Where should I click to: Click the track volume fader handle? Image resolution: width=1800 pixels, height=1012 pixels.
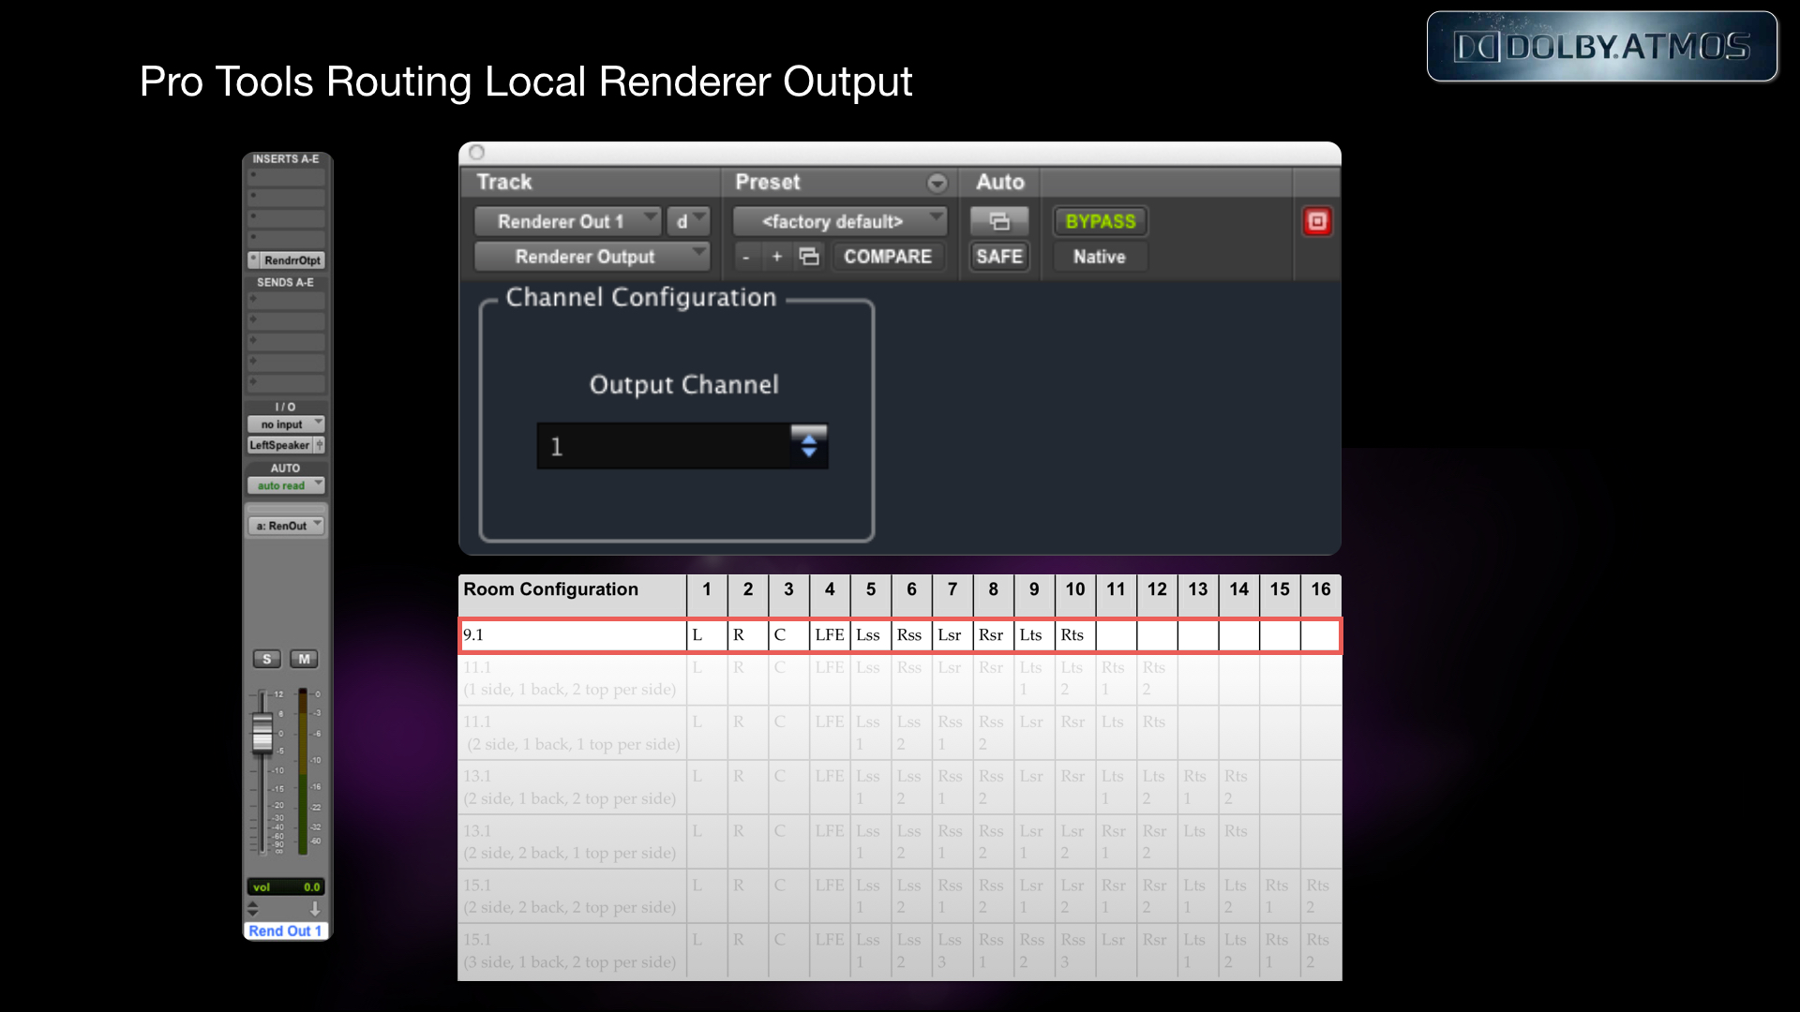[262, 733]
